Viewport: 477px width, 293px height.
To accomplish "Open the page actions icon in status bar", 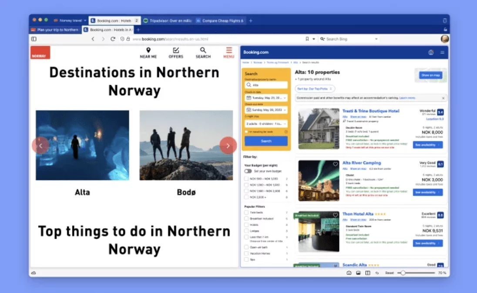I will (x=377, y=273).
